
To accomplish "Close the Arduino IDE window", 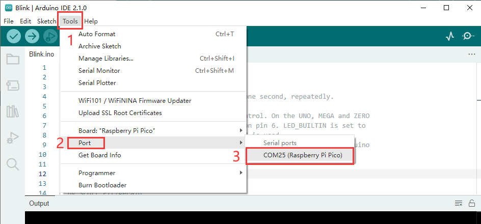I will click(470, 8).
